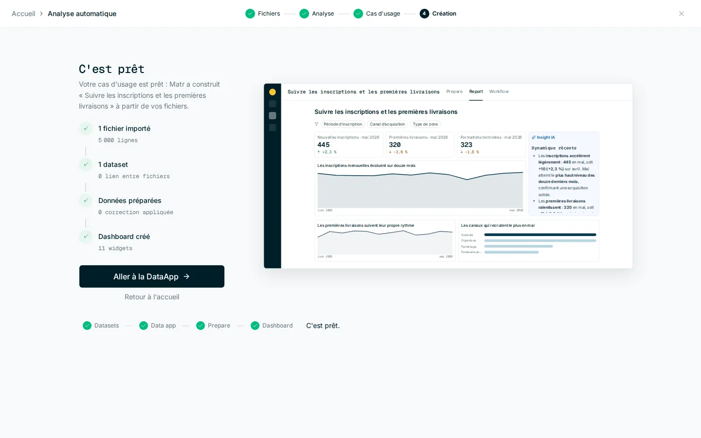Click the yellow logo in the preview sidebar
The image size is (701, 438).
tap(273, 92)
